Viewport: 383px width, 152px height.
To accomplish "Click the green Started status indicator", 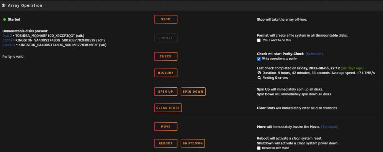I will click(x=4, y=19).
